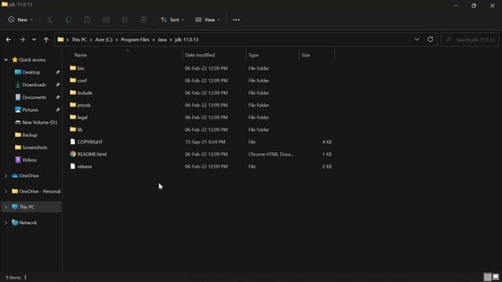This screenshot has width=502, height=282.
Task: Select the legal folder row
Action: (201, 117)
